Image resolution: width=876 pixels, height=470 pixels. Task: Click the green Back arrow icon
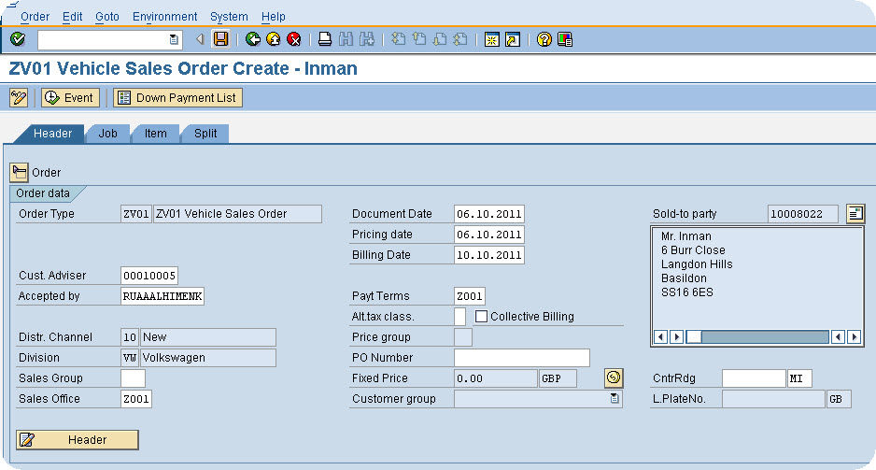253,39
